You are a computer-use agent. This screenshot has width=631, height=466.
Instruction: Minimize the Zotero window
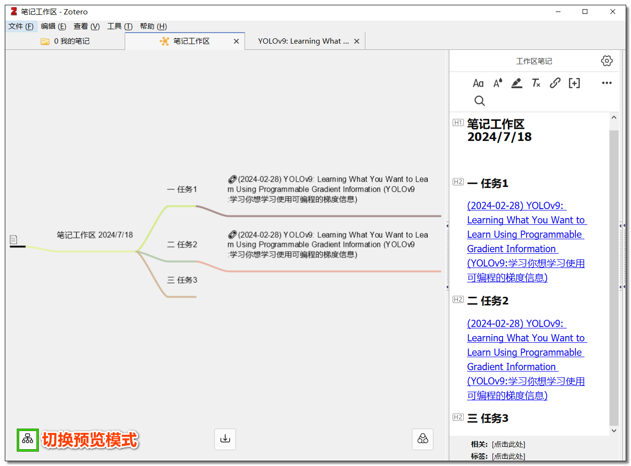click(558, 12)
